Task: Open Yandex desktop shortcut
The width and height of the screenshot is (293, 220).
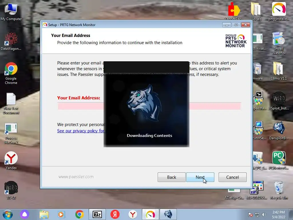Action: tap(11, 160)
